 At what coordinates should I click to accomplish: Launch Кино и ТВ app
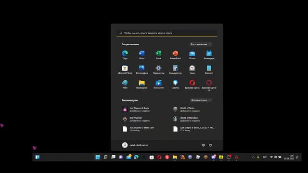[158, 84]
